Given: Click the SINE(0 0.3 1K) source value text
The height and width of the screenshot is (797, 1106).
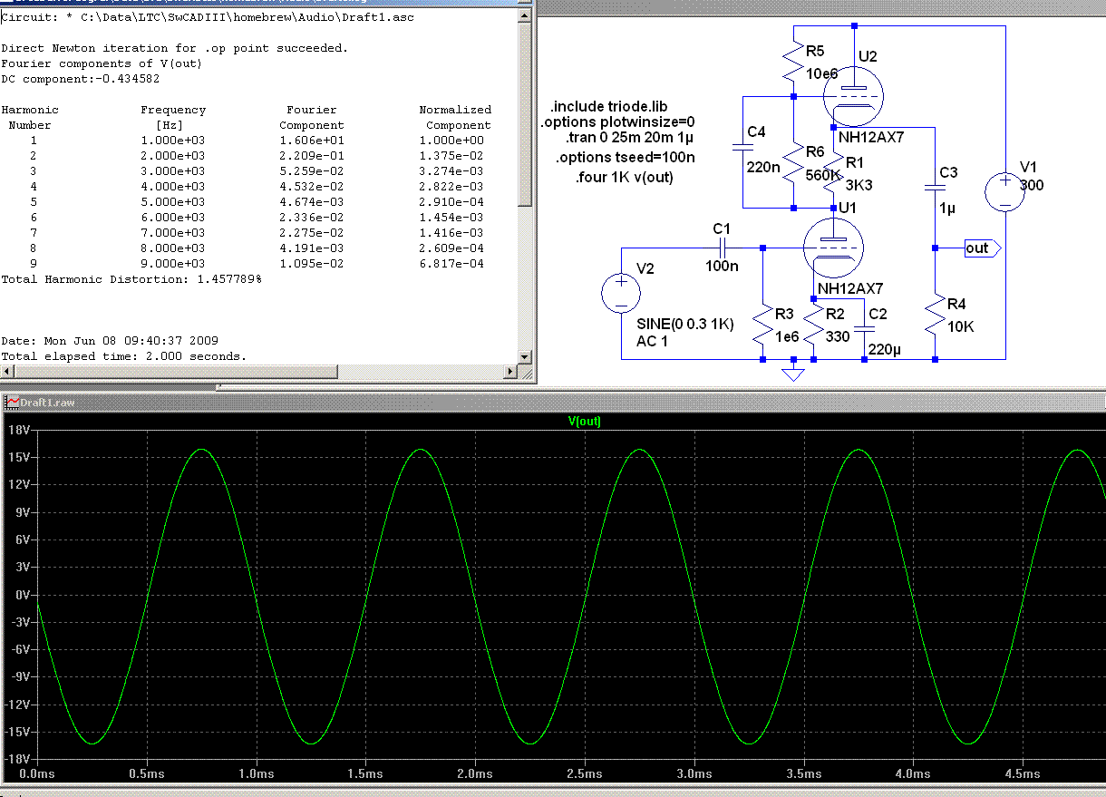Looking at the screenshot, I should tap(684, 324).
